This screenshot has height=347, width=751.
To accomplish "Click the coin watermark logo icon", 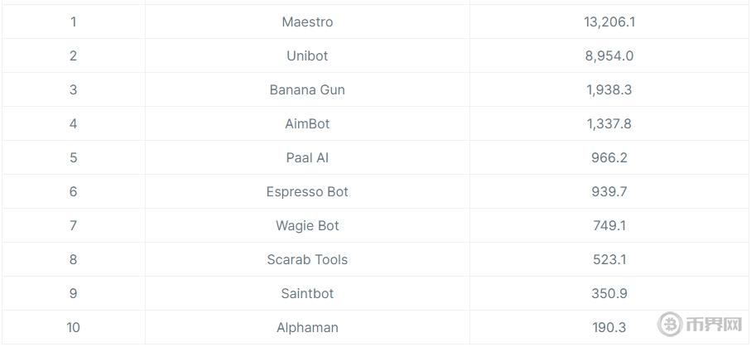I will pyautogui.click(x=670, y=324).
